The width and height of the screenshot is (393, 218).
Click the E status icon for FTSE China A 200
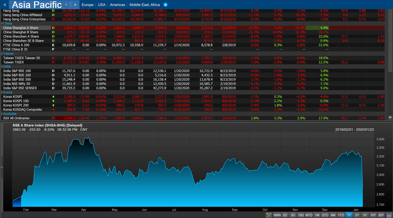tap(53, 45)
